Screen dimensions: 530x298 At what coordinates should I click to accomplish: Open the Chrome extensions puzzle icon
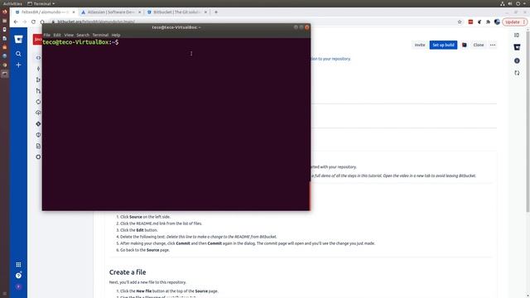(x=488, y=22)
